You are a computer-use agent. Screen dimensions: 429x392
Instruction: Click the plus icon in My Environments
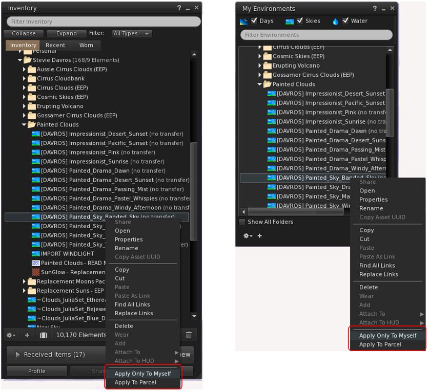pyautogui.click(x=259, y=236)
